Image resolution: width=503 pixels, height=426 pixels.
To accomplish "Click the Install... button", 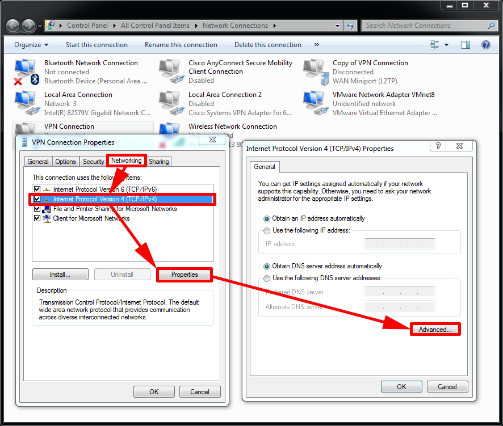I will click(60, 275).
